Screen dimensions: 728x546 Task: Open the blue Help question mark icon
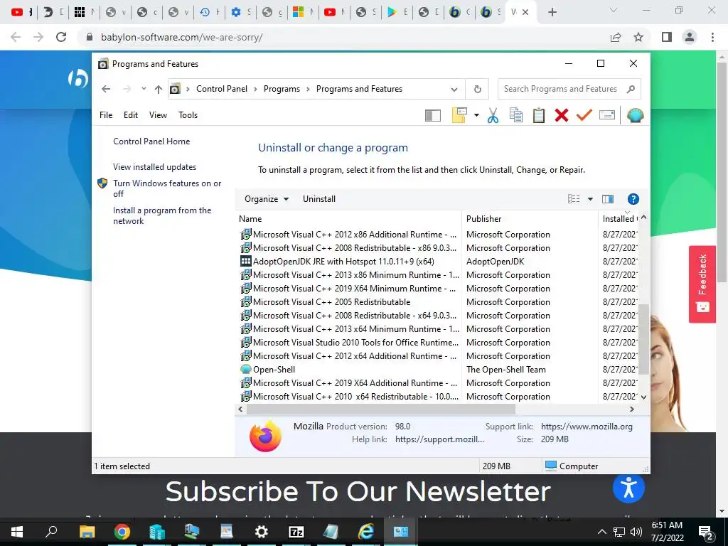pos(633,199)
